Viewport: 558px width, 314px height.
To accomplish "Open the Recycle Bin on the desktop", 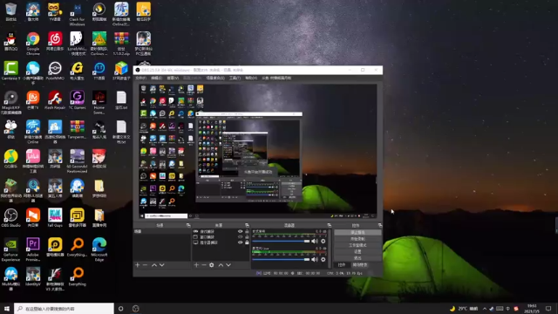I will pyautogui.click(x=10, y=11).
